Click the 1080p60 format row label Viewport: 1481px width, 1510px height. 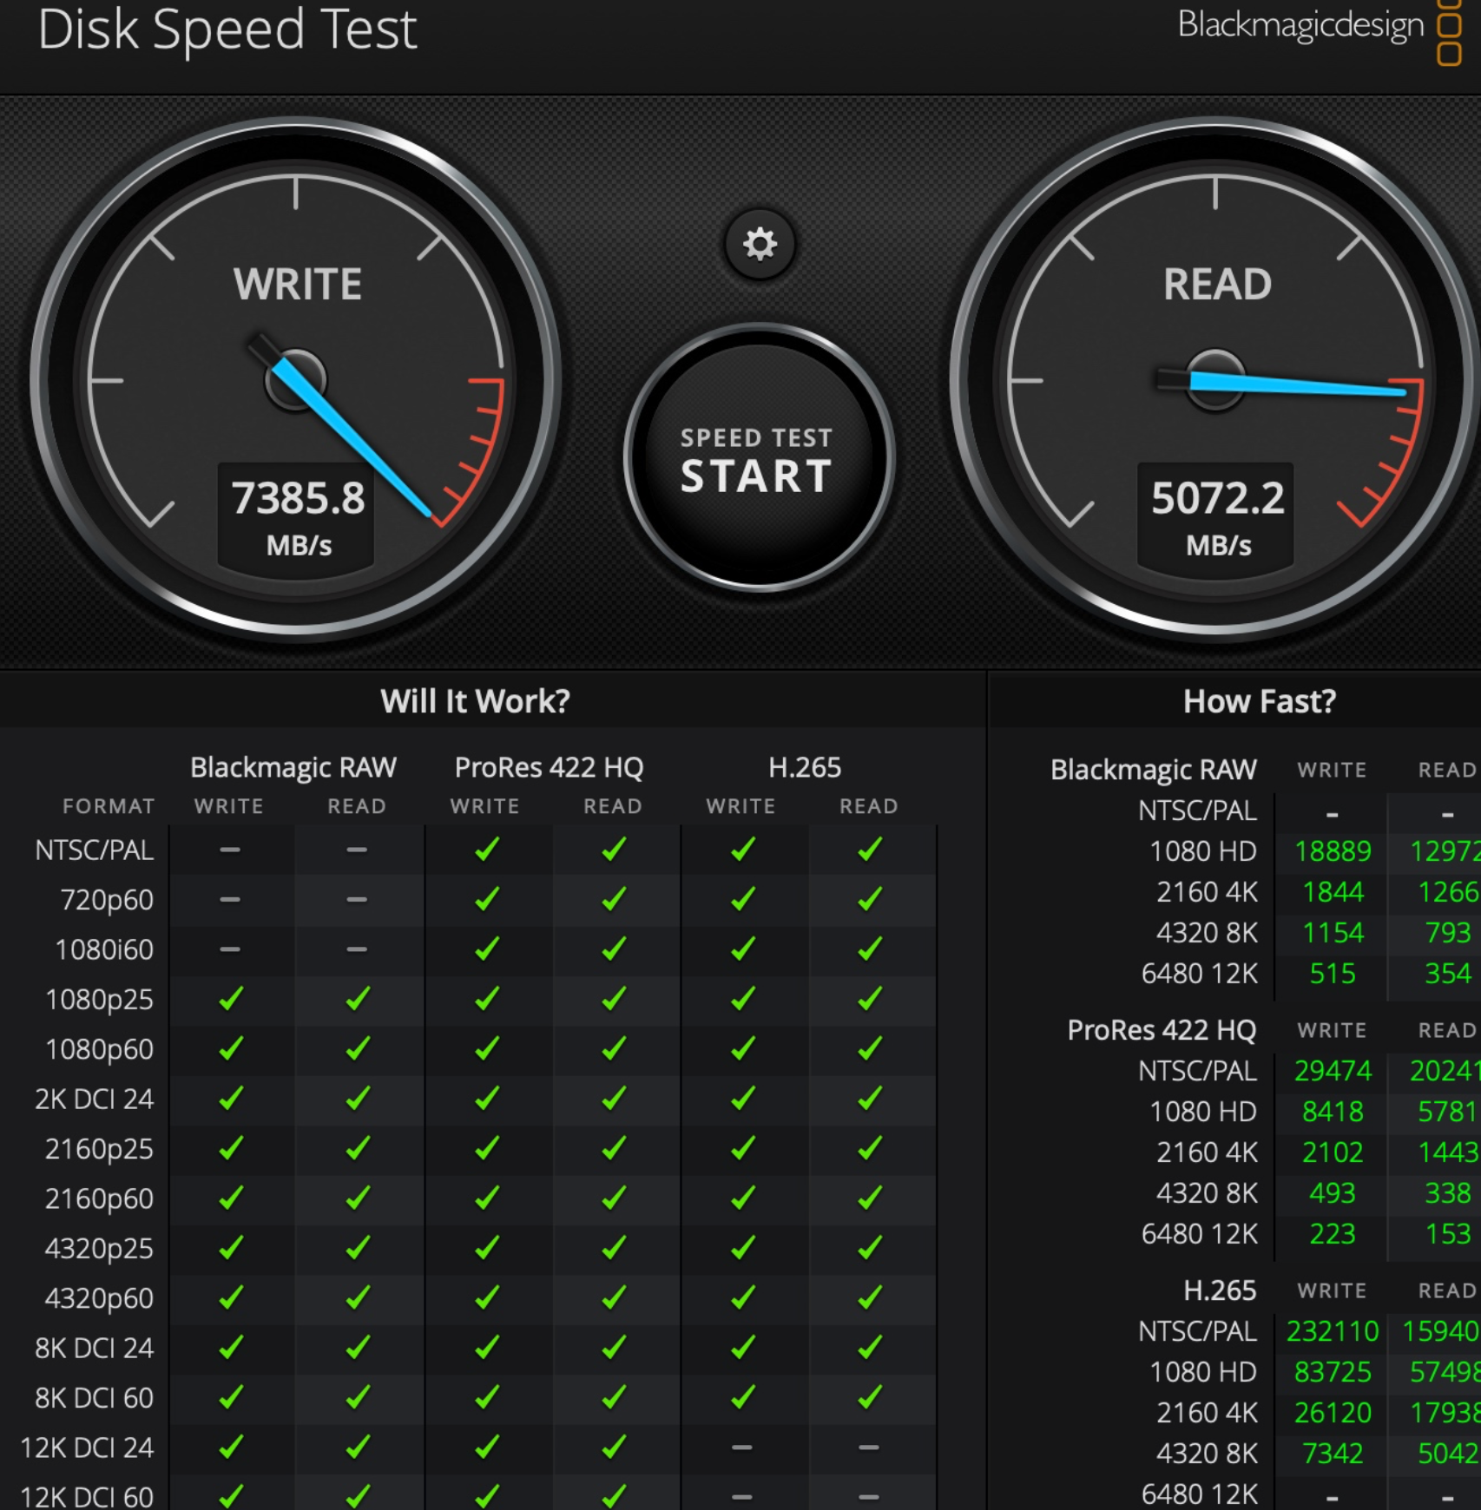pos(99,1049)
